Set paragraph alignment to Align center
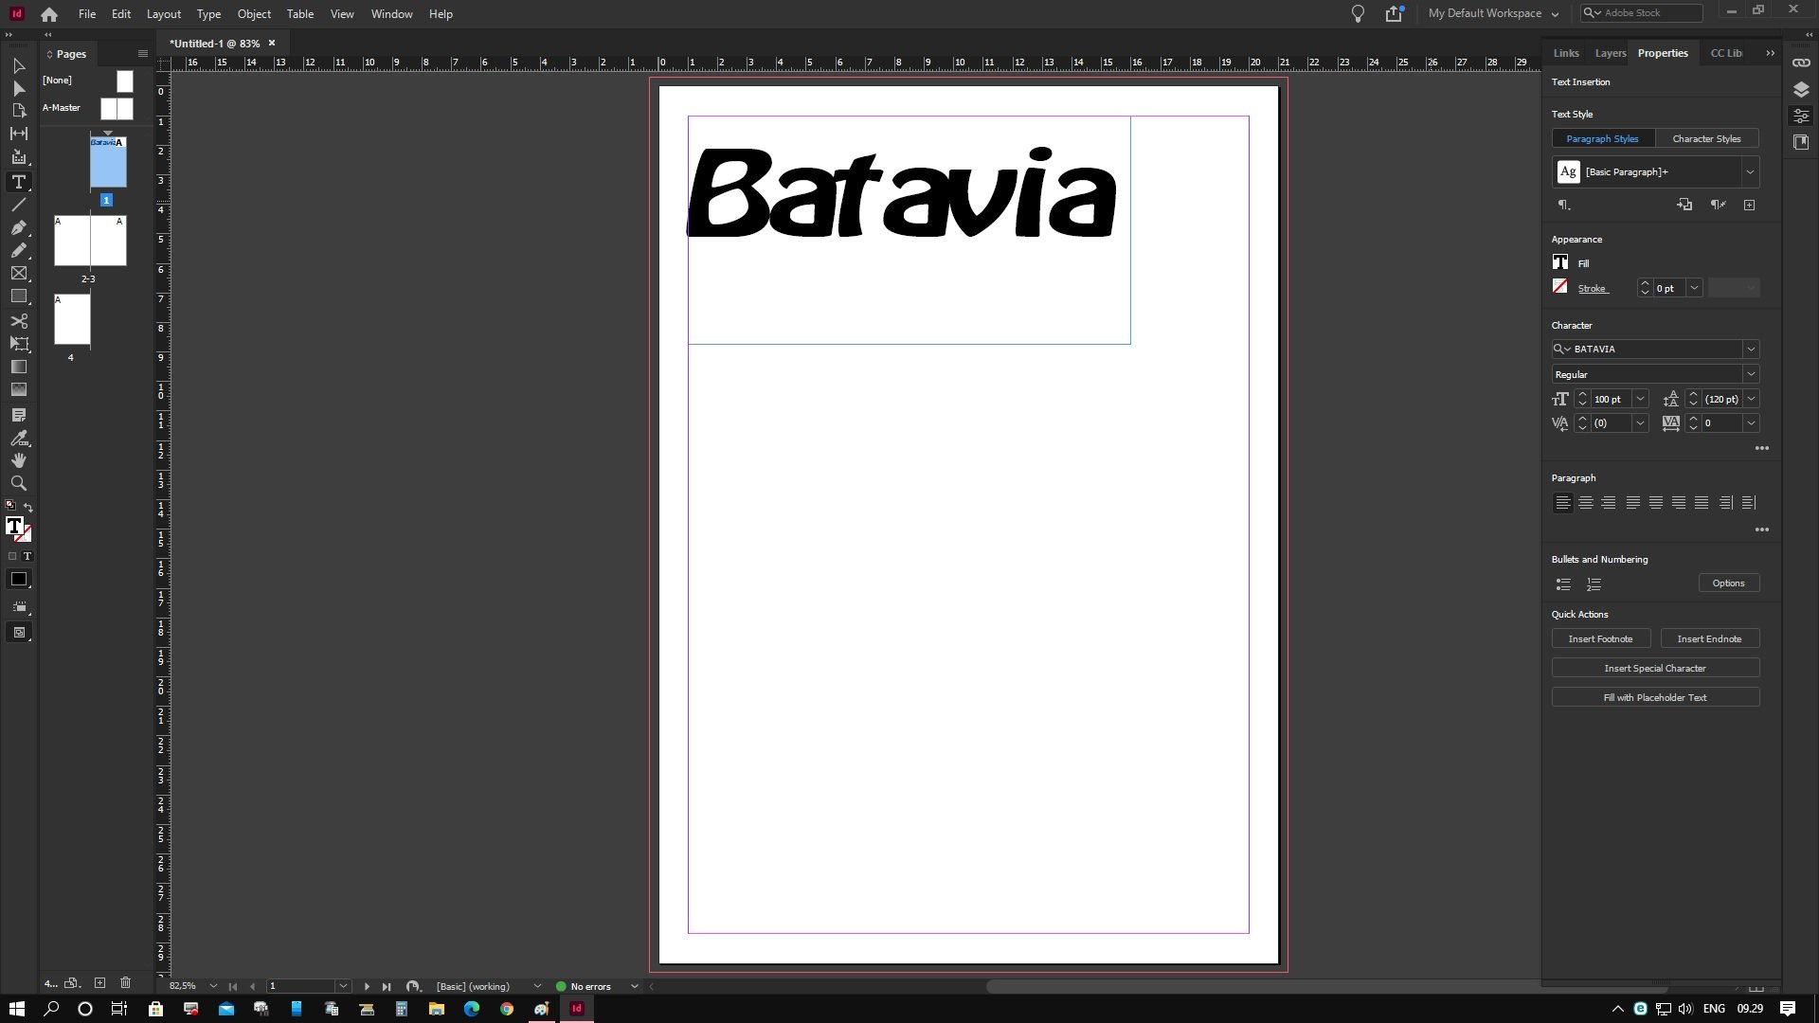Screen dimensions: 1819x1023 (1586, 503)
